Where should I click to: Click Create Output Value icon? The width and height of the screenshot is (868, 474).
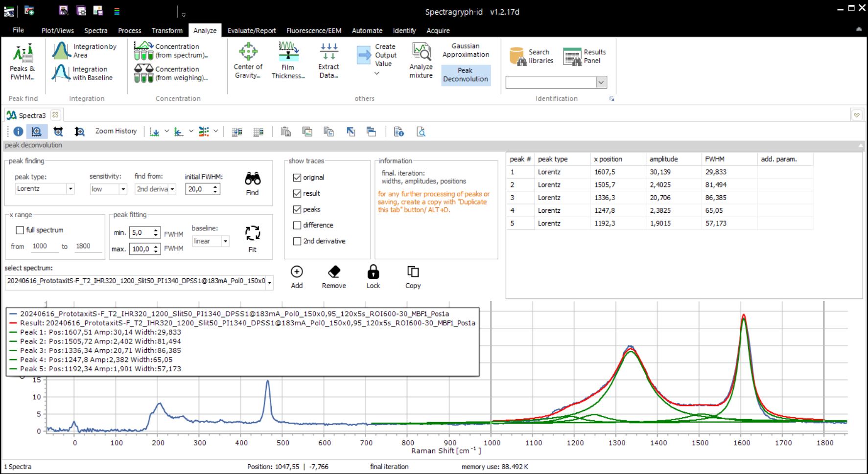(x=364, y=55)
